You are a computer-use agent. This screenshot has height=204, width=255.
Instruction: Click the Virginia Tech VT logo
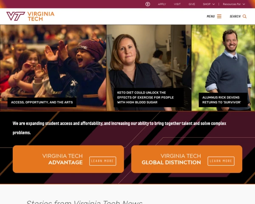[16, 16]
